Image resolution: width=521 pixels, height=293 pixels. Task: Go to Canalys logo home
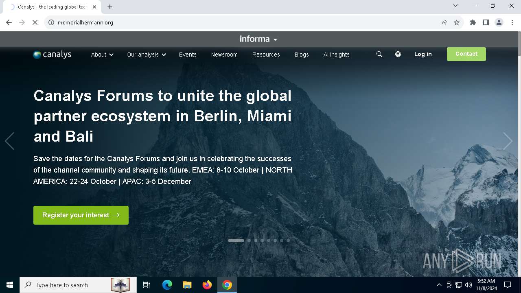52,55
